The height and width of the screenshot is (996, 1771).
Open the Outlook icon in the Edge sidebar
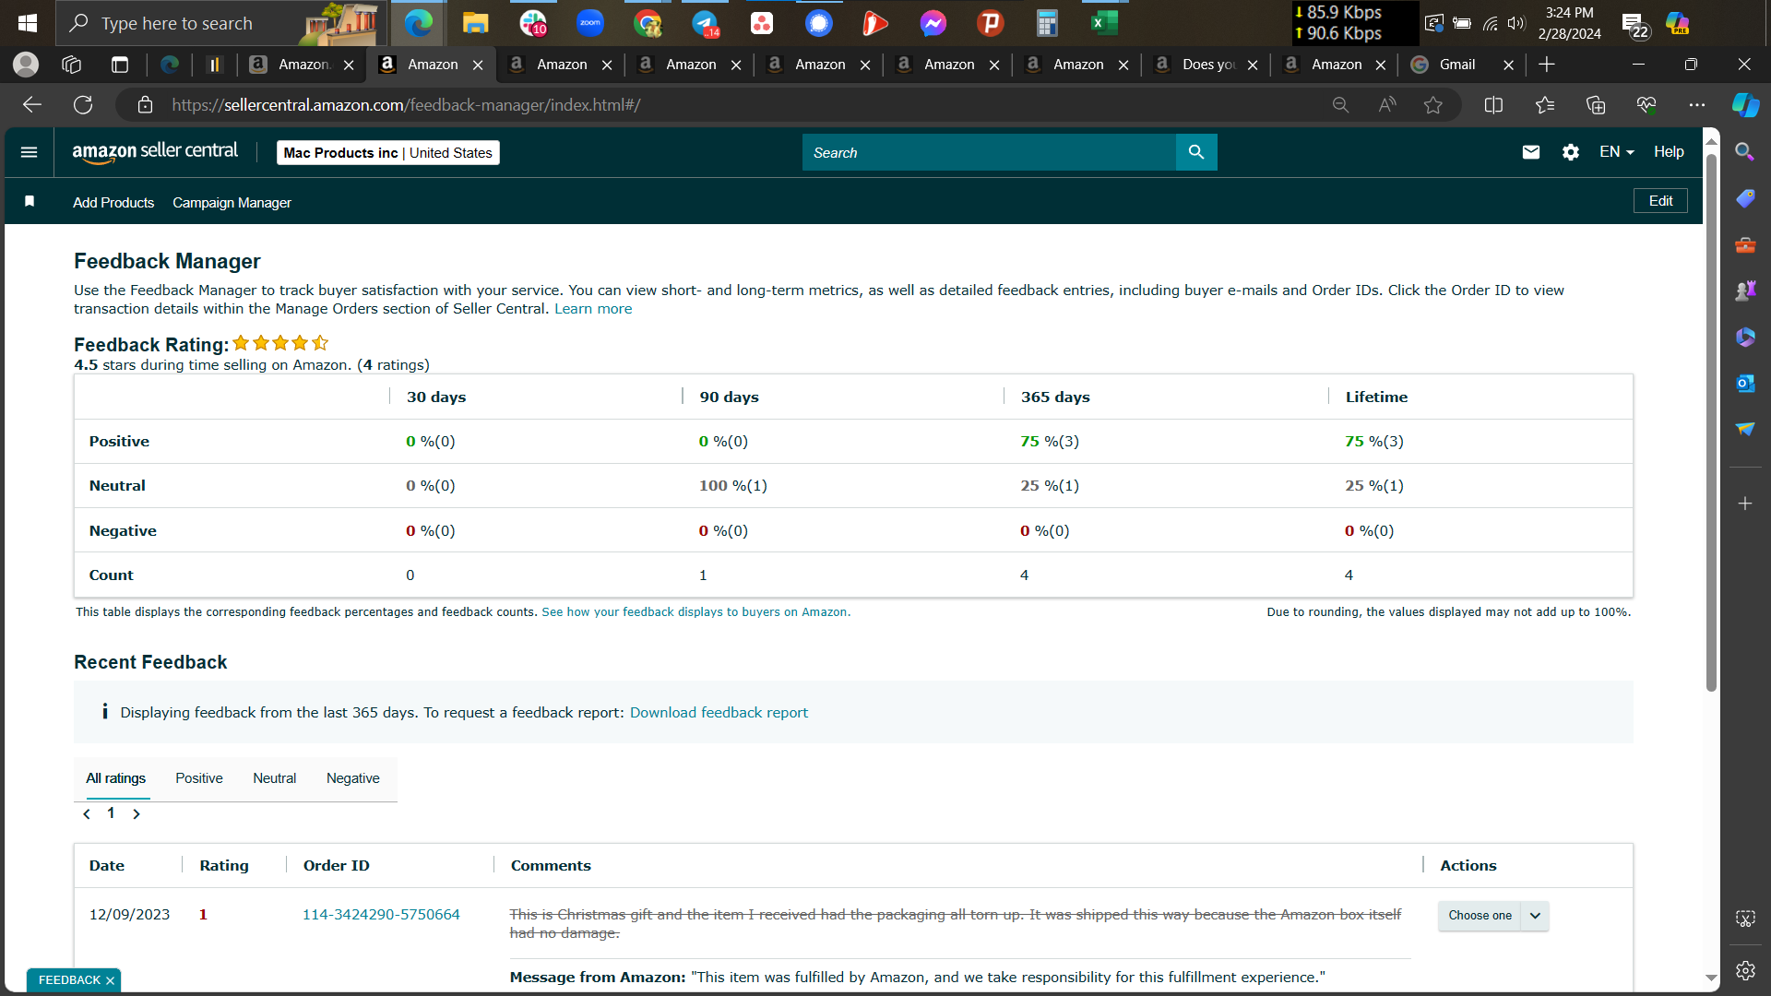1745,383
